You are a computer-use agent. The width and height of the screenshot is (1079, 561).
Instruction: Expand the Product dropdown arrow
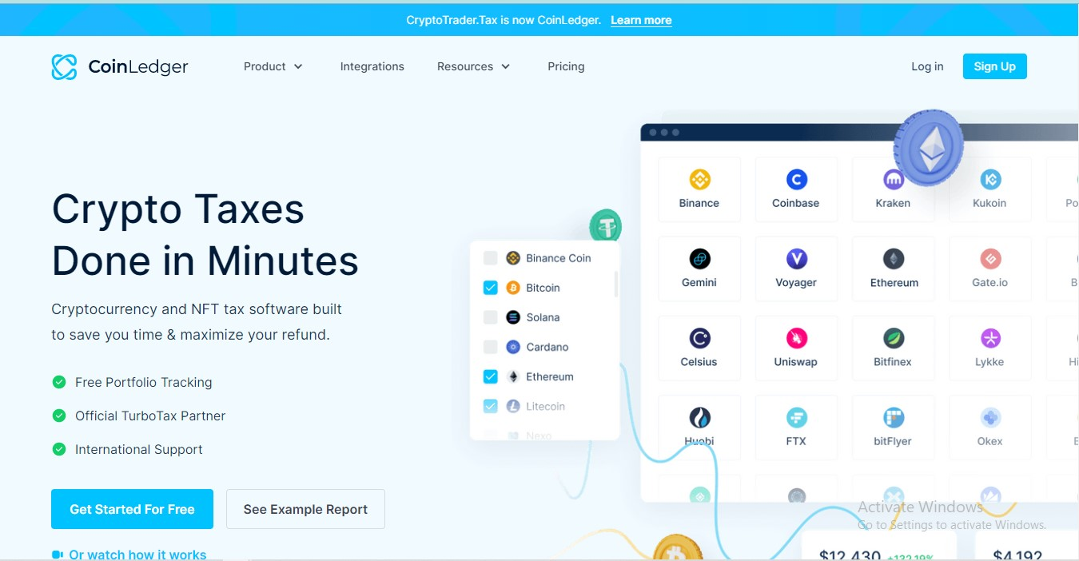298,67
